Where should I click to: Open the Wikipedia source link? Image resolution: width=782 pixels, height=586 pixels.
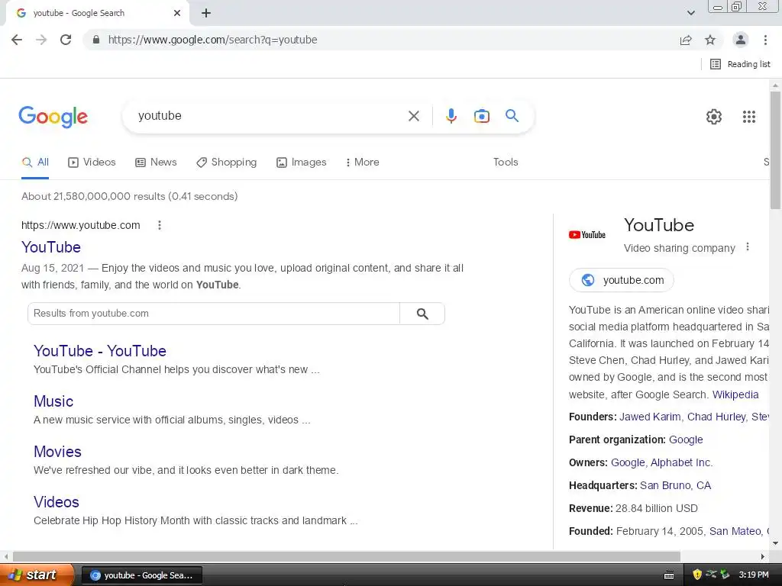[735, 394]
